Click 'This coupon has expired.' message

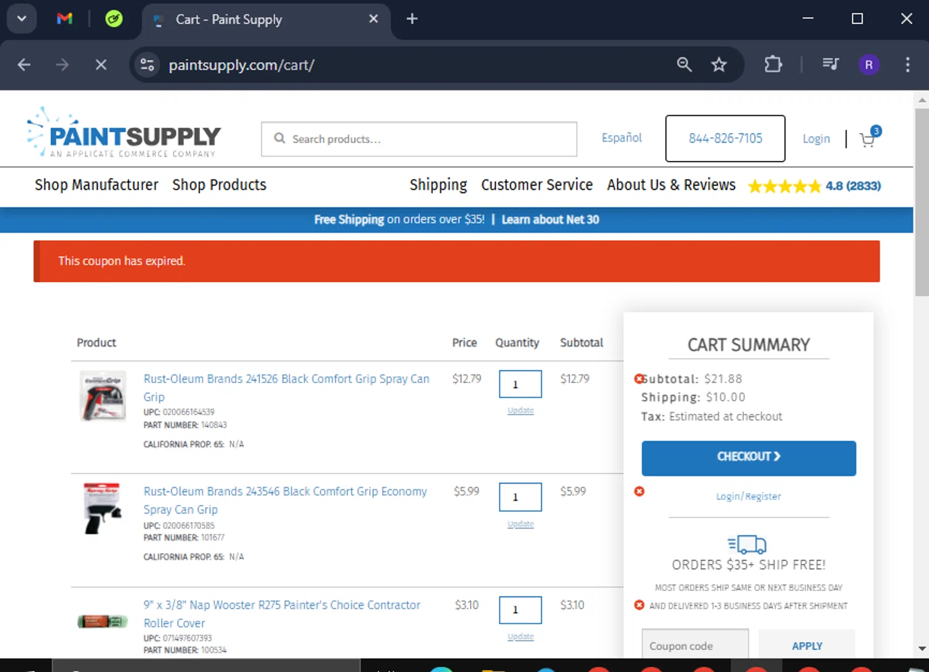[x=121, y=261]
